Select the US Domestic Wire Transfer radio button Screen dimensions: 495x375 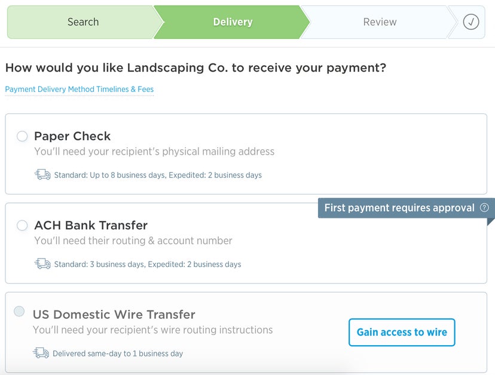click(19, 311)
